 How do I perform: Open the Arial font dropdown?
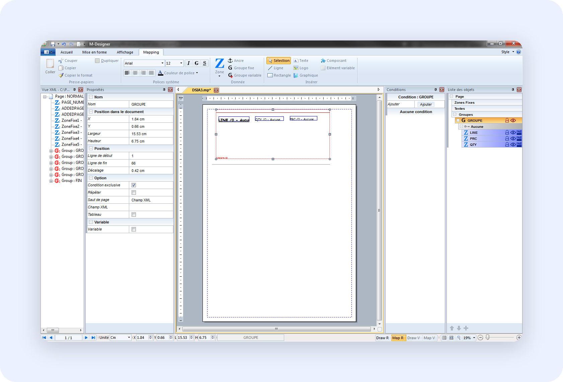click(x=162, y=63)
